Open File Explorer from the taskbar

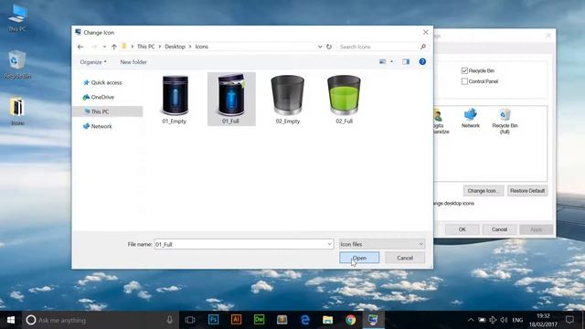tap(327, 320)
